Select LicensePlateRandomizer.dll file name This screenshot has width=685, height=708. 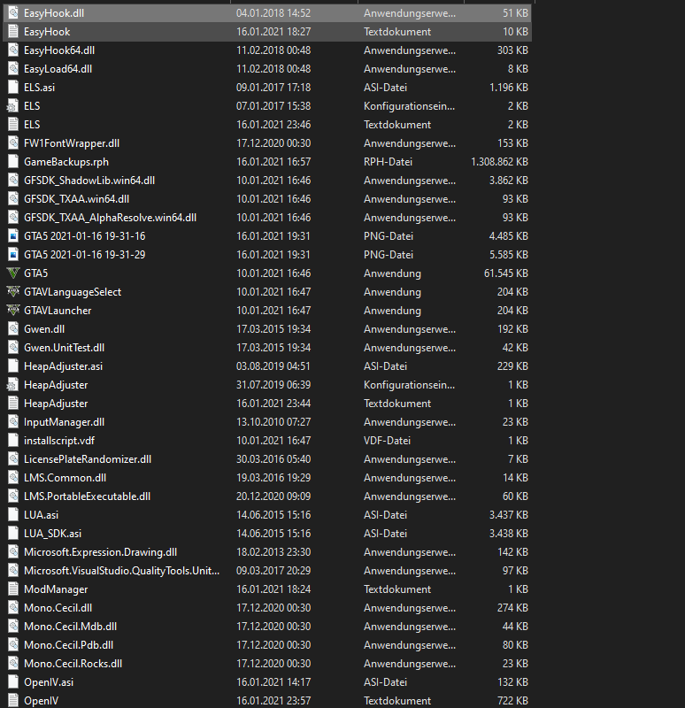pyautogui.click(x=88, y=459)
